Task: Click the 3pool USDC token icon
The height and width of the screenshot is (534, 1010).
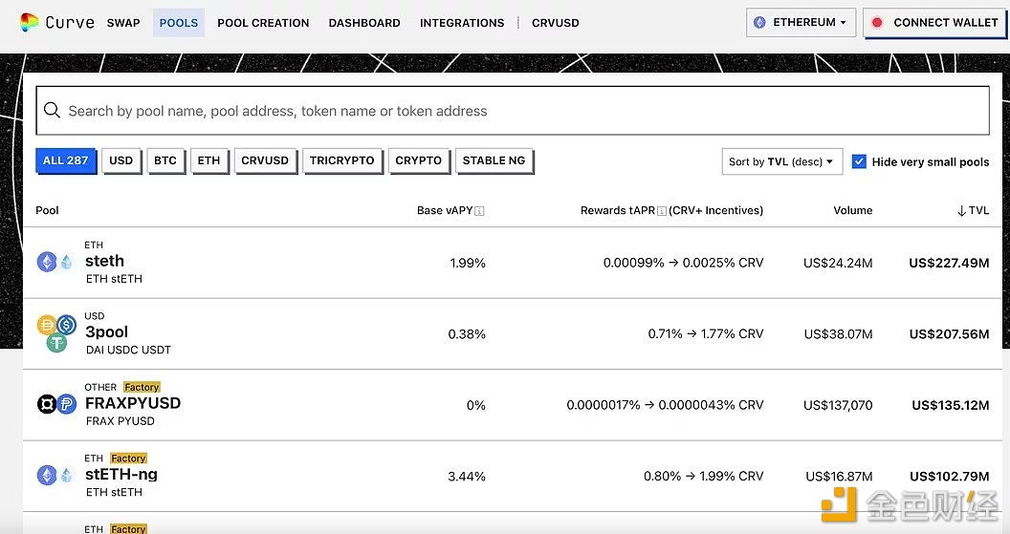Action: coord(66,325)
